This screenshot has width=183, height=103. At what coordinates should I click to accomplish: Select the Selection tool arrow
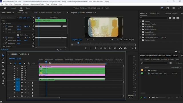click(3, 55)
